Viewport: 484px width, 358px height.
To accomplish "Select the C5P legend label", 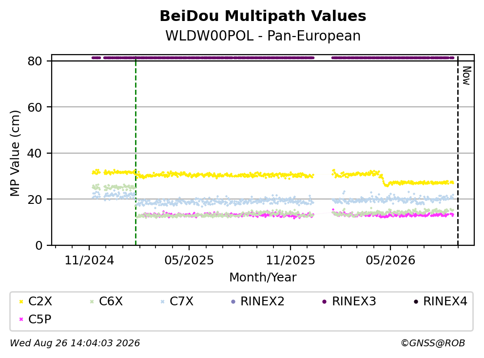I will pyautogui.click(x=40, y=319).
